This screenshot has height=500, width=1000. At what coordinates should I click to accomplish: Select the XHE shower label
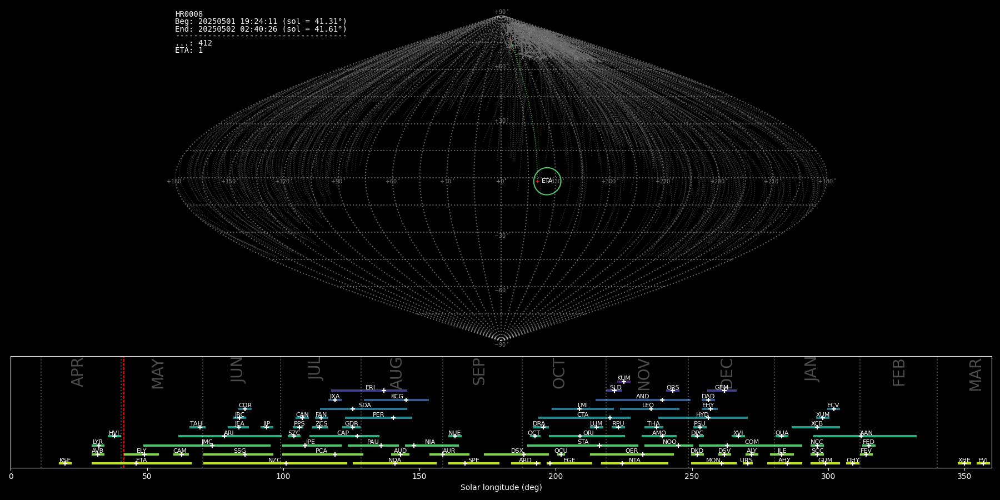coord(964,460)
